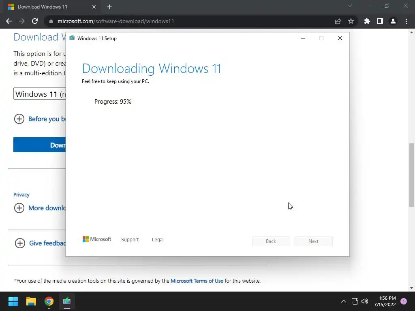Open the Chrome profile avatar
The width and height of the screenshot is (415, 311).
coord(393,21)
